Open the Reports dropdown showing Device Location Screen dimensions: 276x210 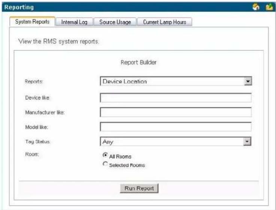(x=176, y=81)
